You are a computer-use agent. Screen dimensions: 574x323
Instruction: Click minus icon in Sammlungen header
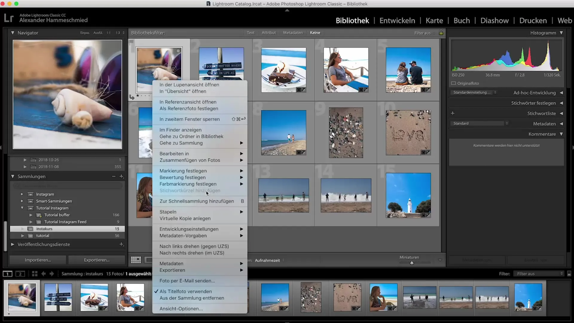tap(114, 176)
